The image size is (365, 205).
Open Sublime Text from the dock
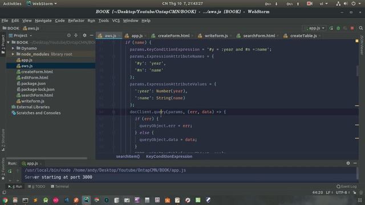point(35,200)
